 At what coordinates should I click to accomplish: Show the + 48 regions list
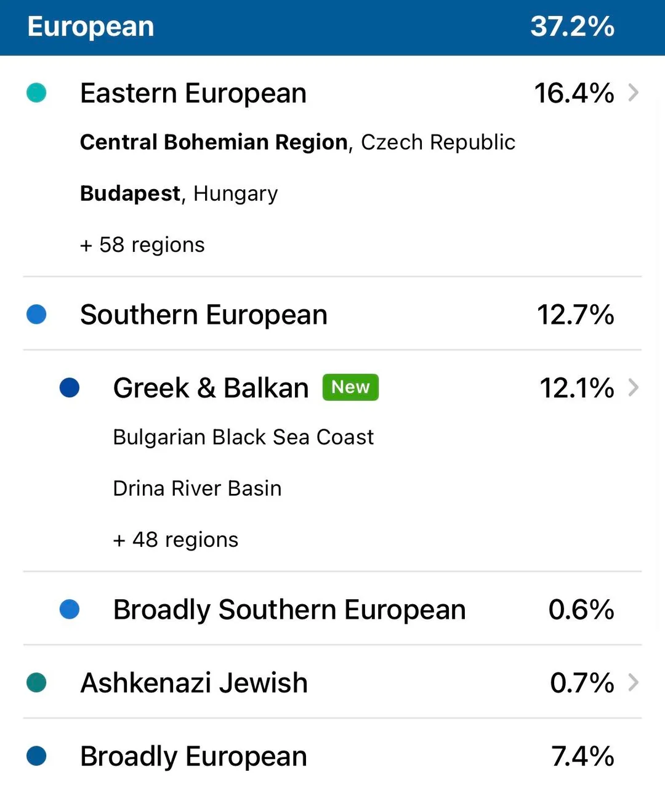click(x=175, y=539)
